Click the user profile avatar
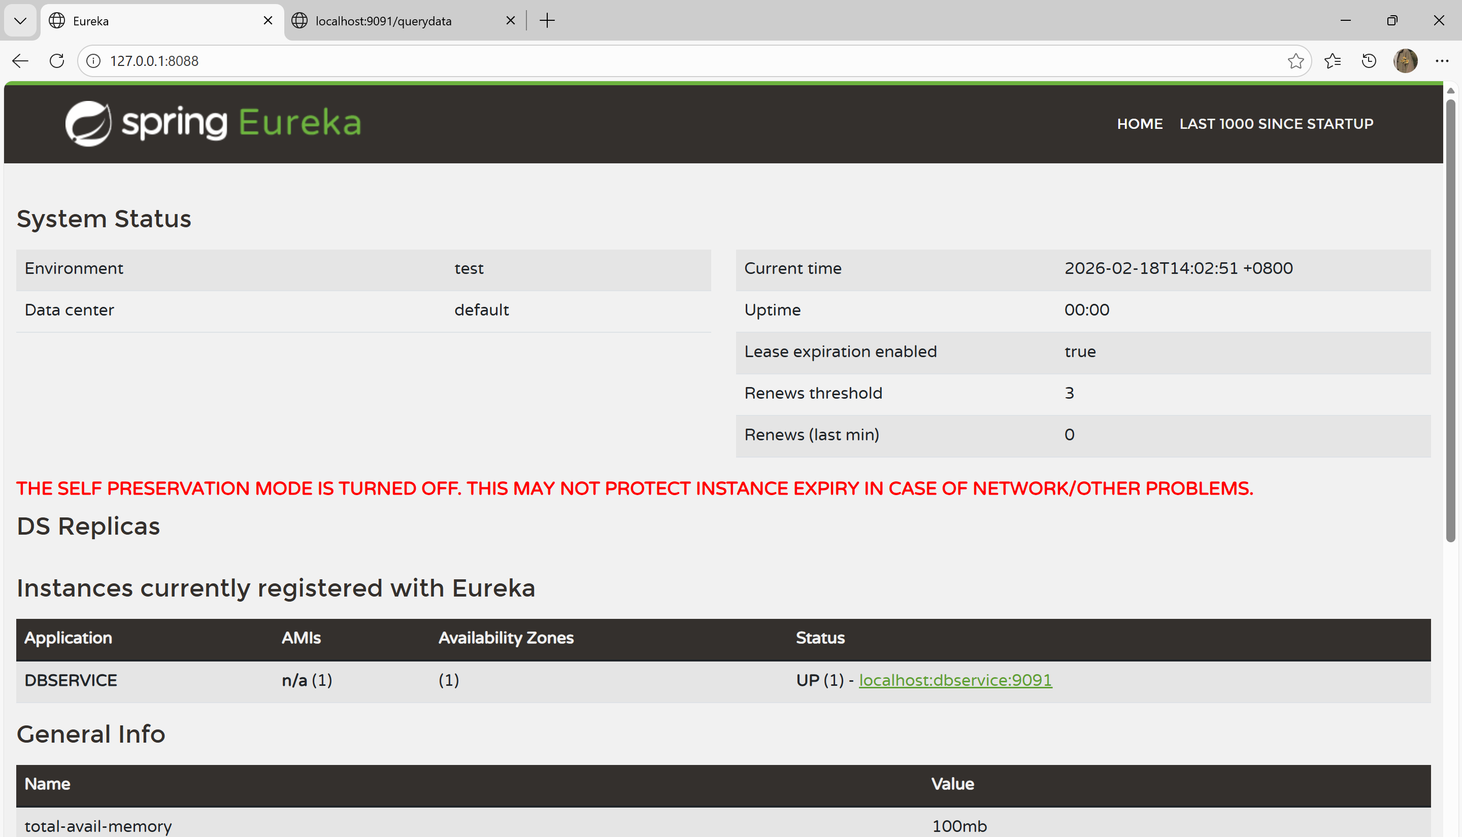 [x=1405, y=61]
